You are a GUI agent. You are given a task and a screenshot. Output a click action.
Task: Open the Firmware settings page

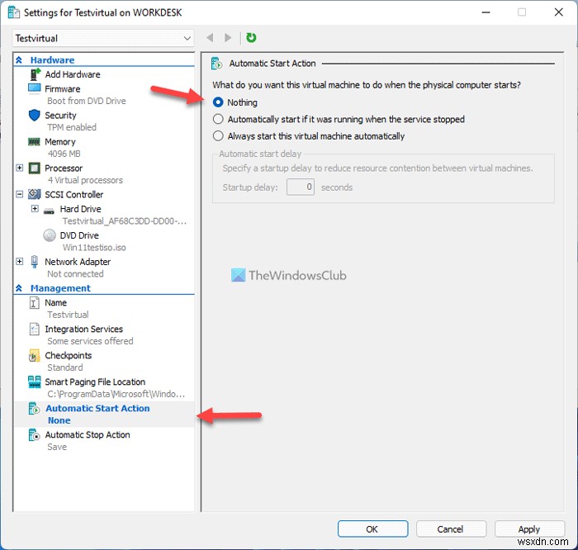(62, 89)
